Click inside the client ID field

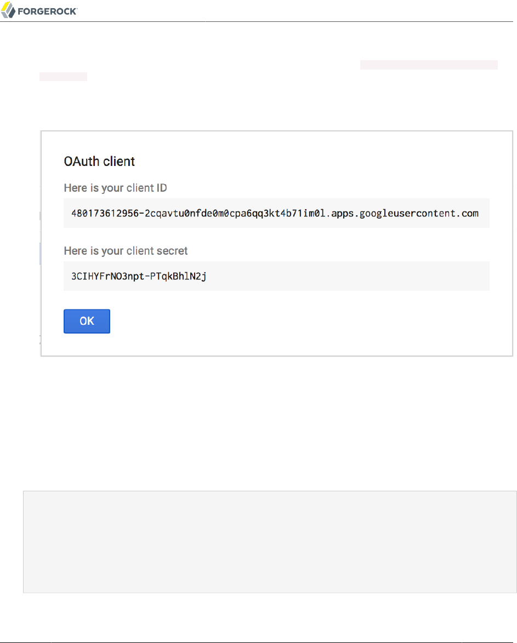276,213
